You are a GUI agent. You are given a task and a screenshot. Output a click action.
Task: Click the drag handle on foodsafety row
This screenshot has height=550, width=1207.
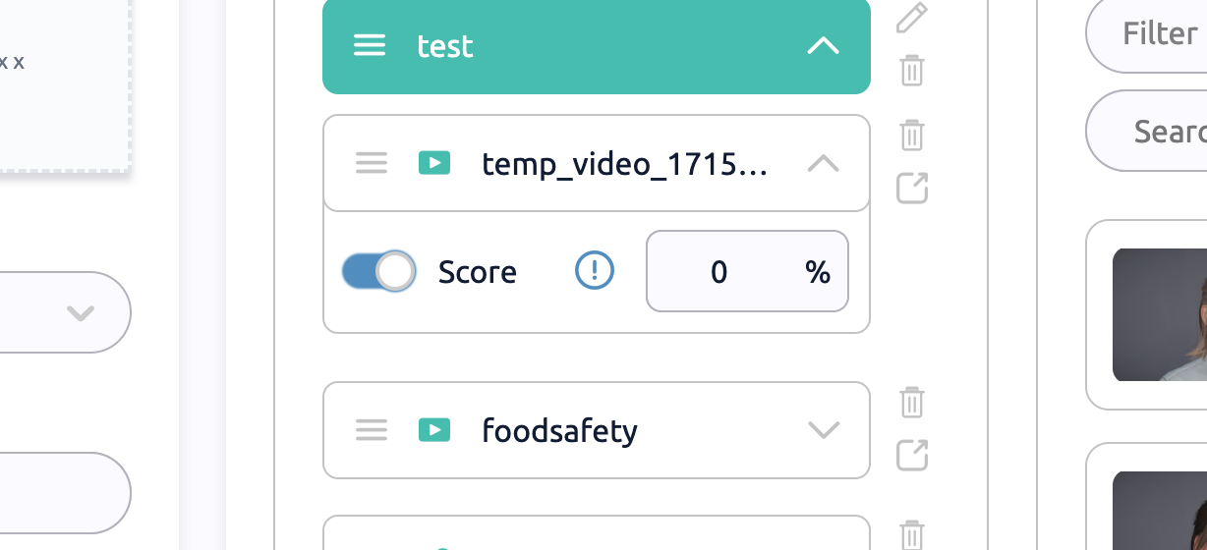point(372,430)
